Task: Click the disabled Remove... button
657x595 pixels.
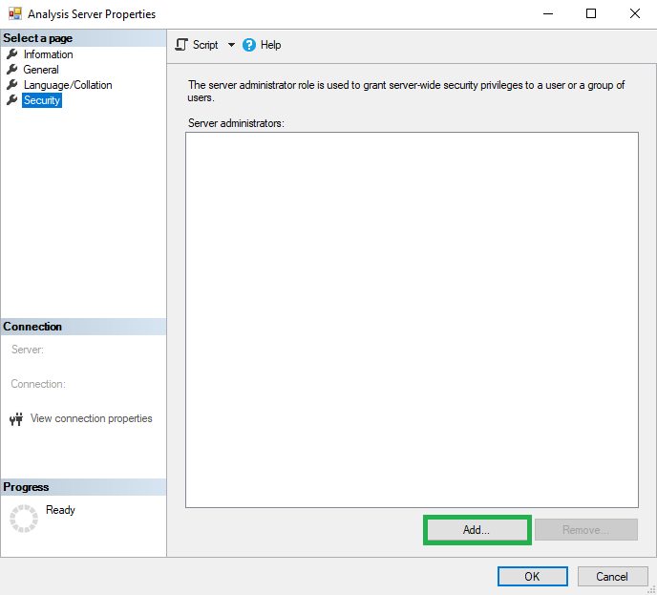Action: (x=585, y=530)
